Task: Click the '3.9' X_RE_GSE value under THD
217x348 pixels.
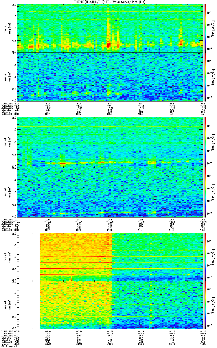Action: point(203,220)
